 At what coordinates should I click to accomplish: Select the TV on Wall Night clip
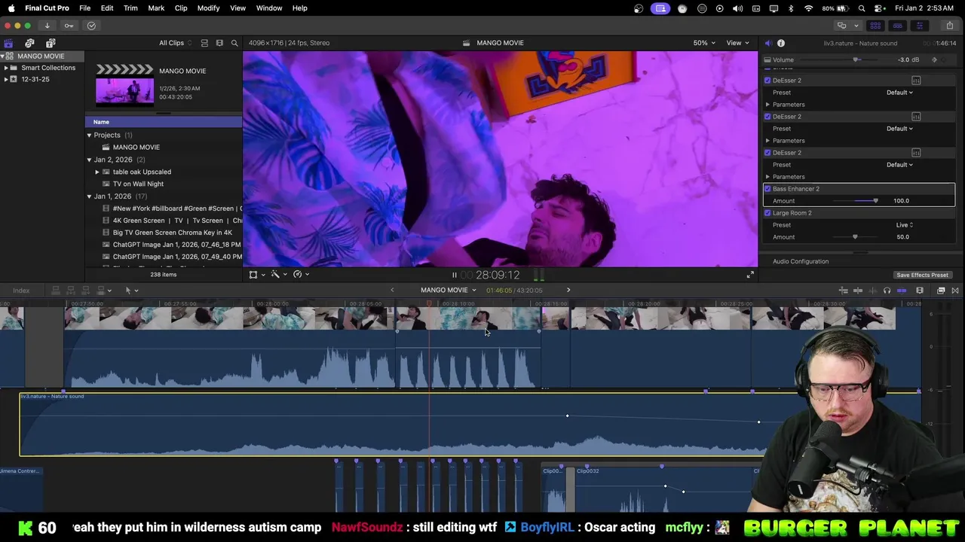(138, 184)
